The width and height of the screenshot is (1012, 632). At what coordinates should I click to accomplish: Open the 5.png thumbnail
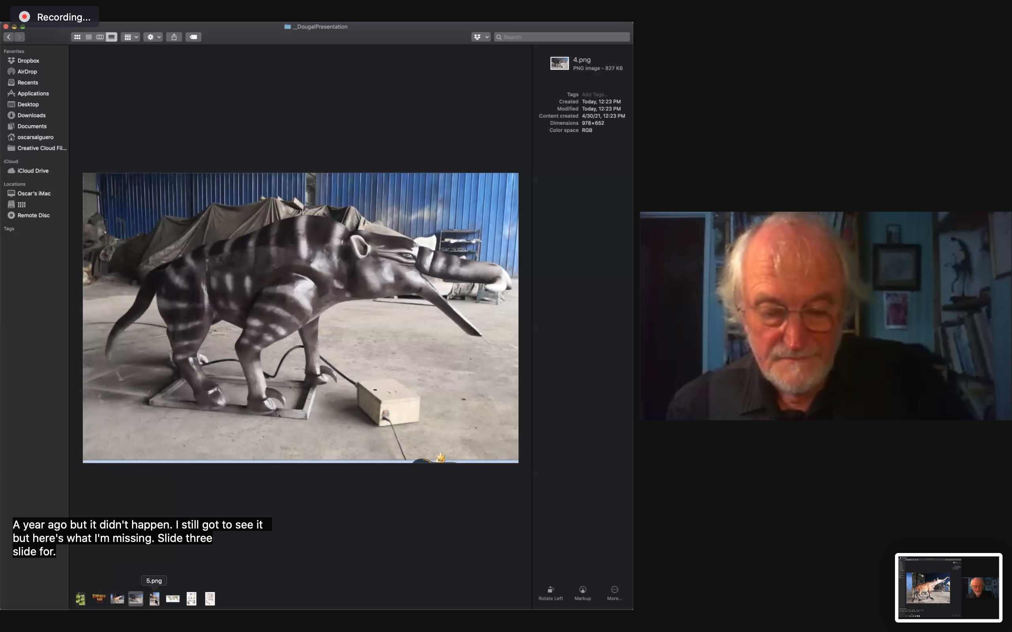pos(154,598)
